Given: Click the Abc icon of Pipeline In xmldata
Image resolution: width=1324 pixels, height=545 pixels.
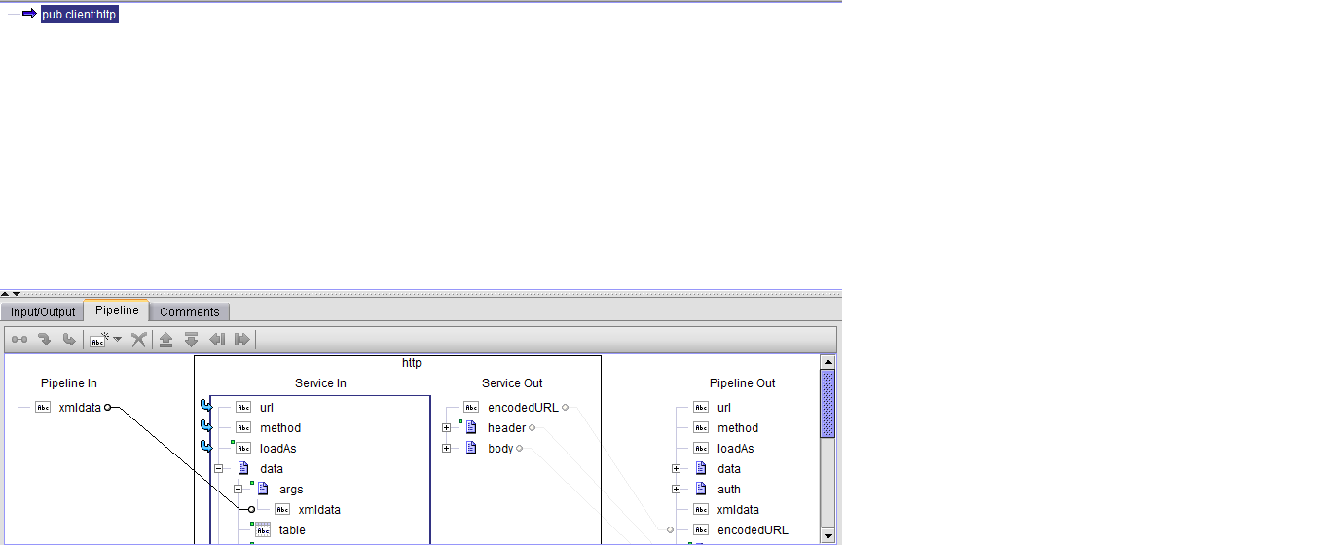Looking at the screenshot, I should (x=43, y=408).
